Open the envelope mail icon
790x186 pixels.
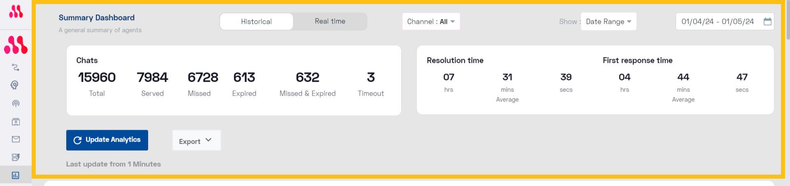click(x=16, y=139)
